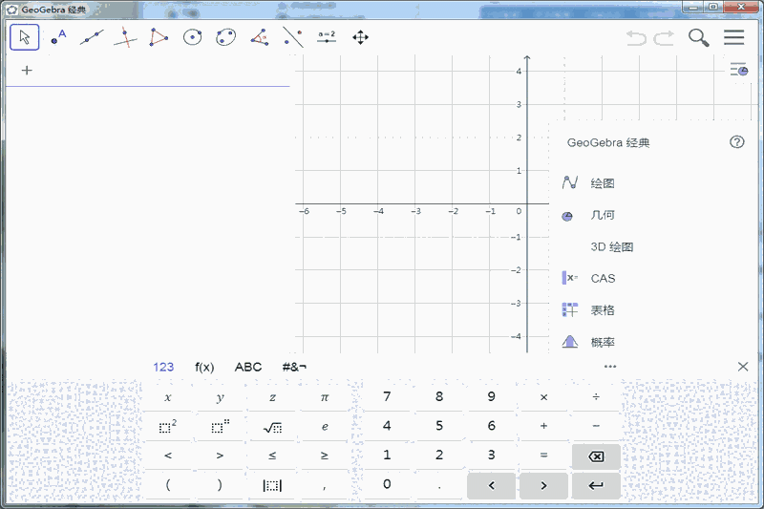The image size is (764, 509).
Task: Select the Circle with center tool
Action: click(193, 37)
